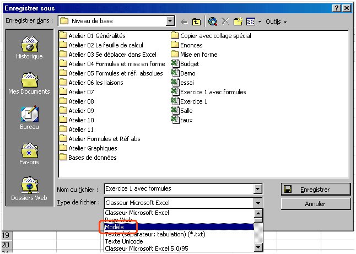Select the taux Excel file

[x=182, y=120]
